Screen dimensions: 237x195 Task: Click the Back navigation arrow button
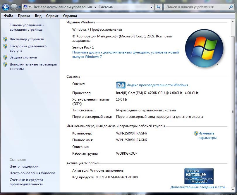(5, 7)
